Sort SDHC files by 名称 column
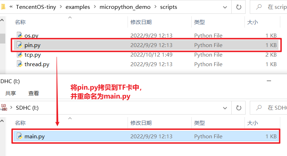 point(20,123)
